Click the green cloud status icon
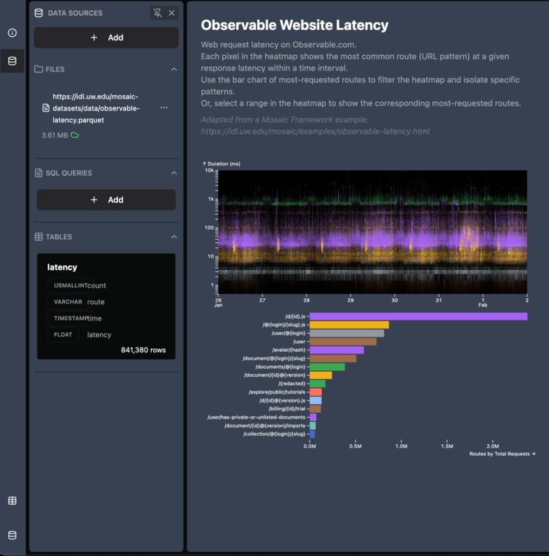Screen dimensions: 549x556 tap(75, 135)
